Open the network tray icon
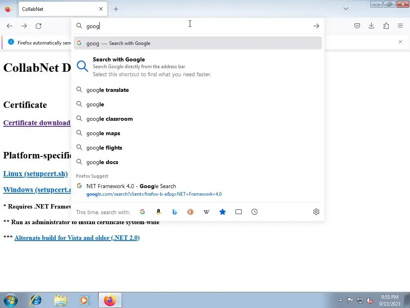The image size is (410, 308). pyautogui.click(x=360, y=300)
